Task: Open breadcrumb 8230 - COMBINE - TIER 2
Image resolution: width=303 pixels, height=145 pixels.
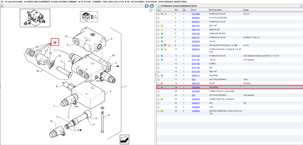Action: point(105,2)
